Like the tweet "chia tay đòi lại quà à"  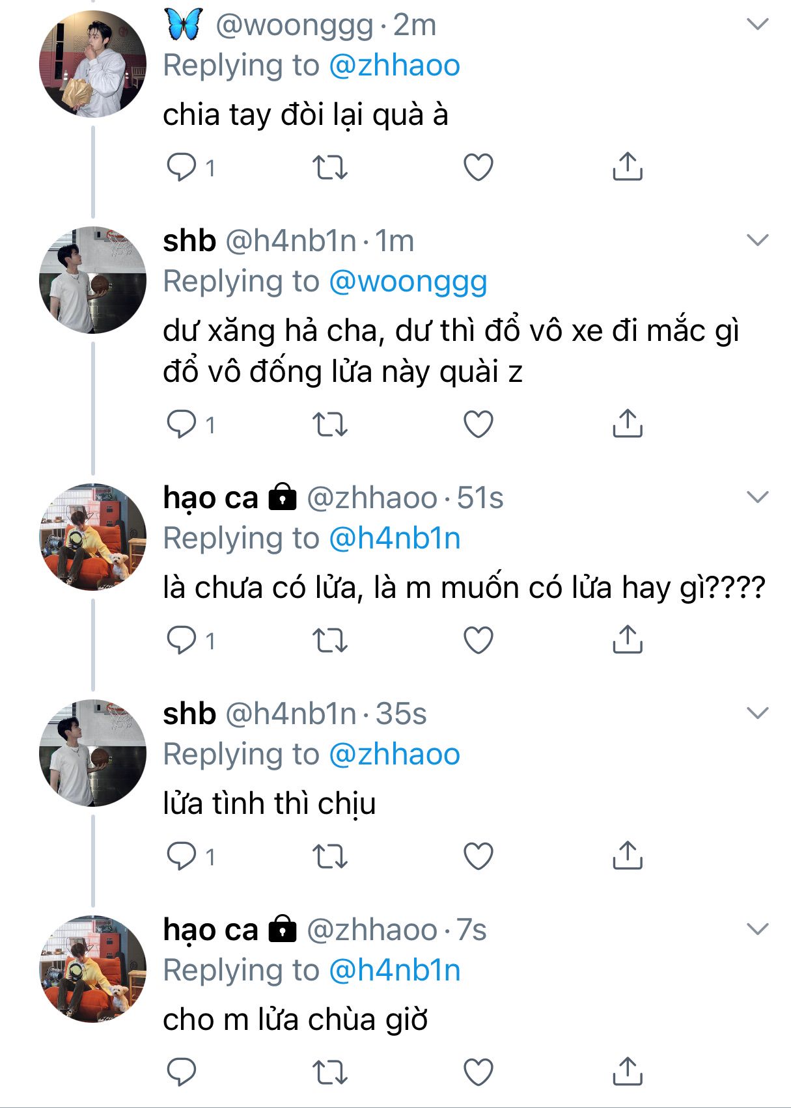(478, 167)
